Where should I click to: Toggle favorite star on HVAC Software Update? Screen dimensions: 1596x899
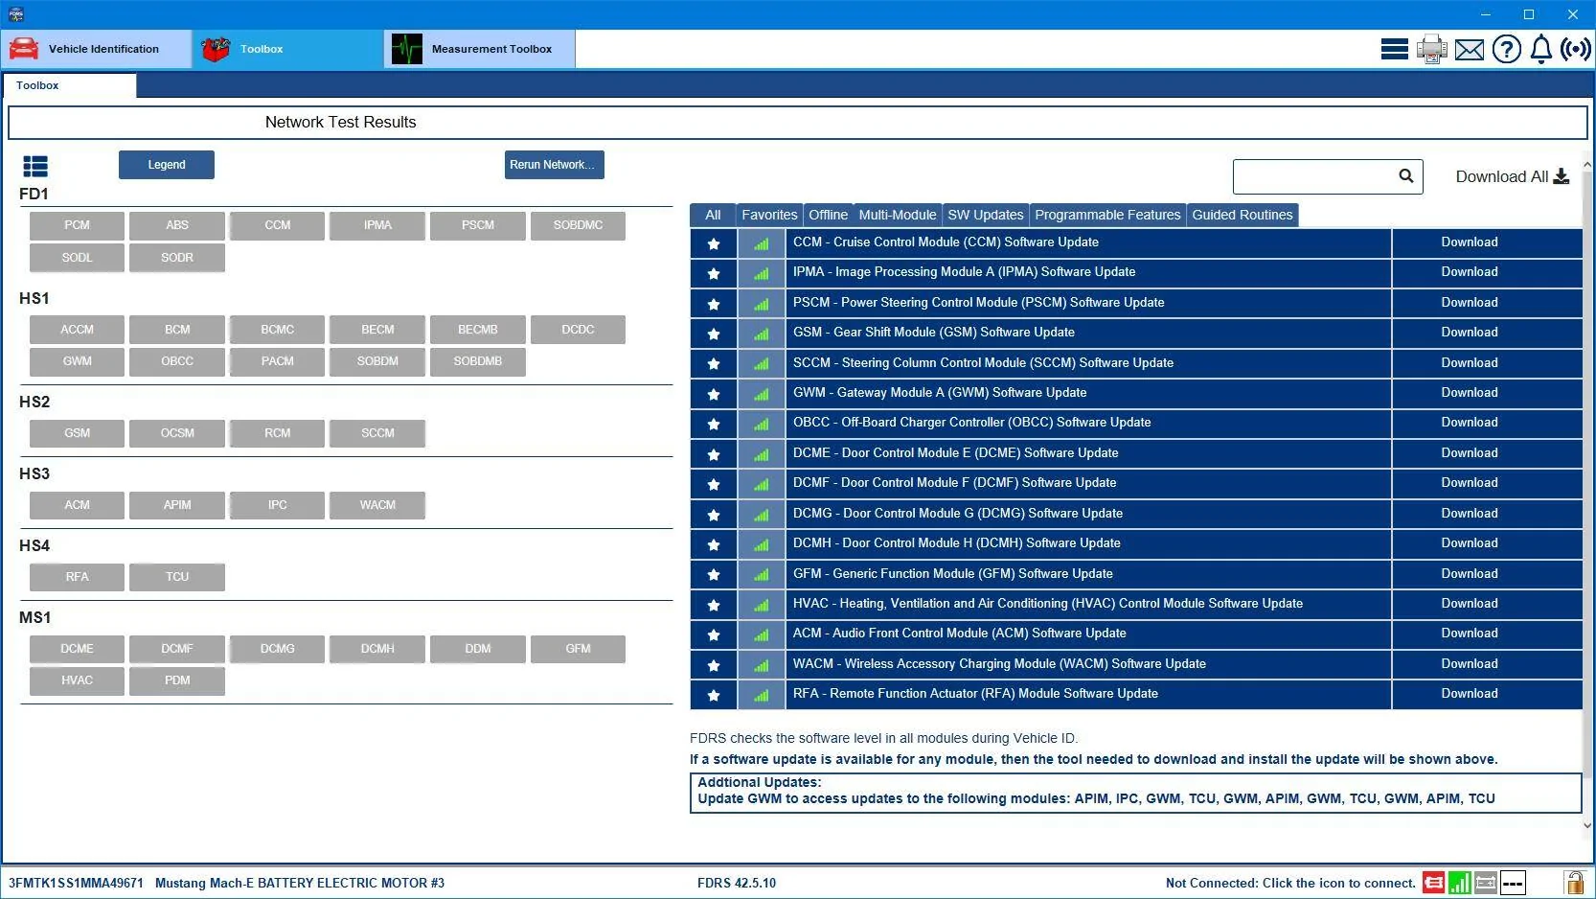coord(713,605)
